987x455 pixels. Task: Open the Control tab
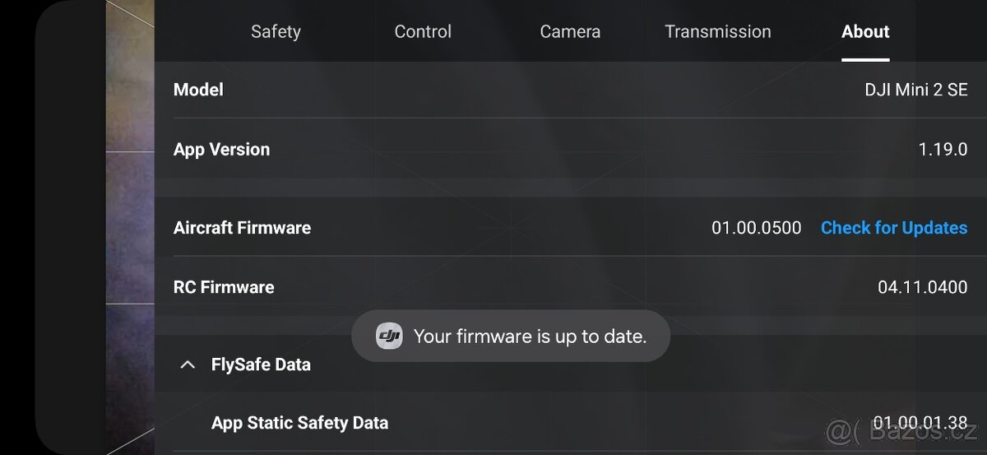(423, 32)
